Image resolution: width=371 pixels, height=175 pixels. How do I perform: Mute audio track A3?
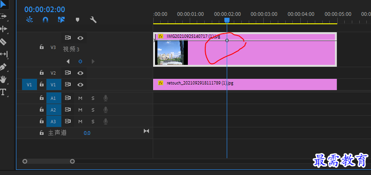(x=80, y=122)
